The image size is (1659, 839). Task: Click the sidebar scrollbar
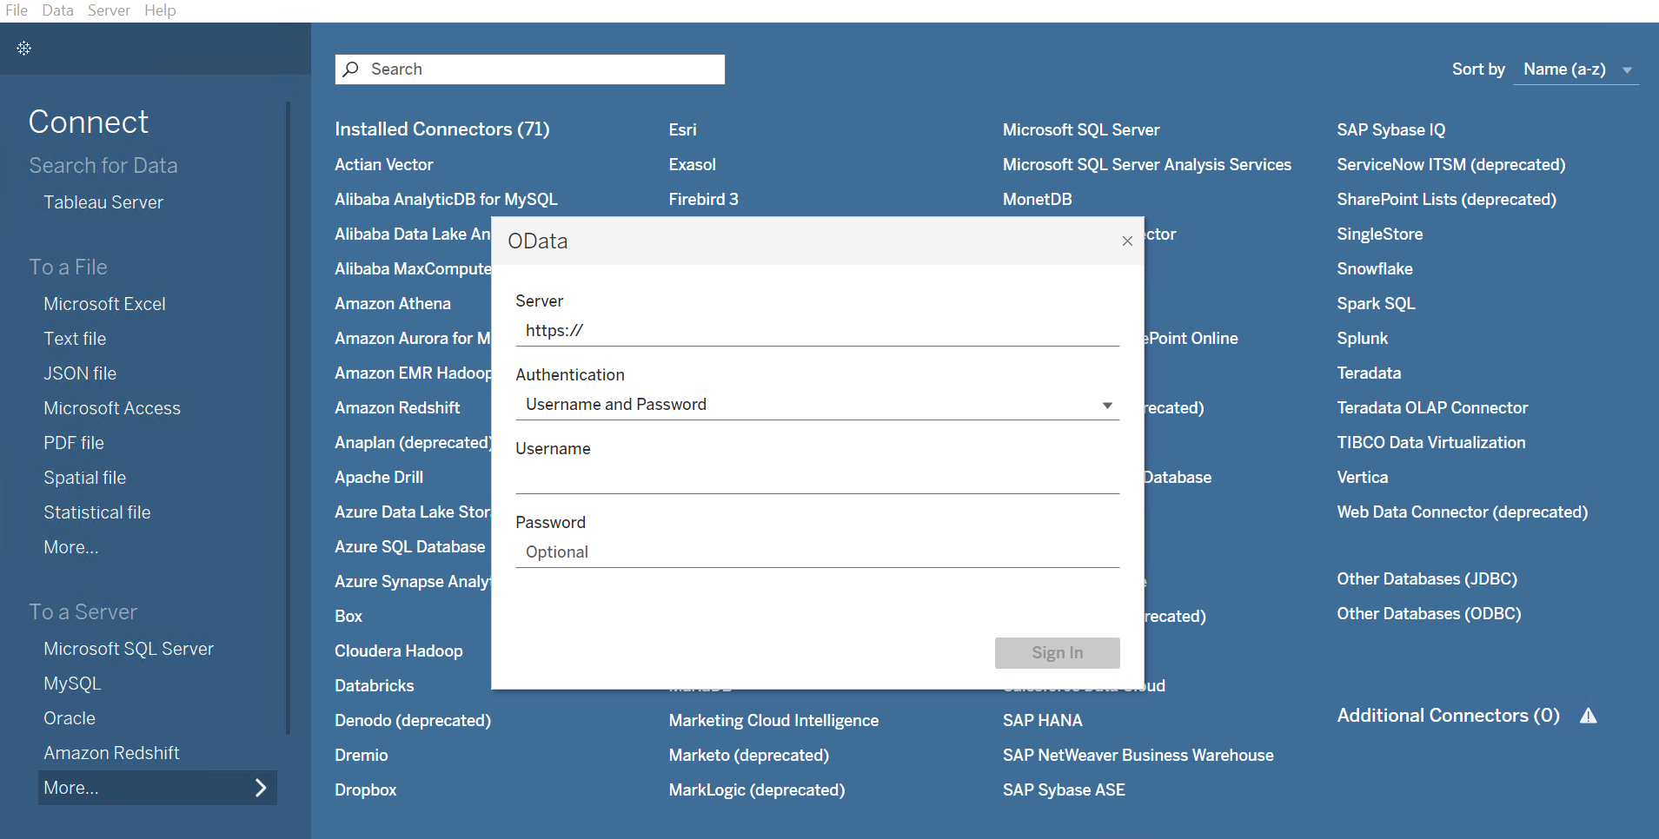point(289,347)
